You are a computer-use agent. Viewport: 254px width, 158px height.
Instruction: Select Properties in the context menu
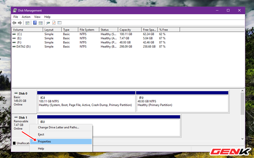tap(44, 141)
